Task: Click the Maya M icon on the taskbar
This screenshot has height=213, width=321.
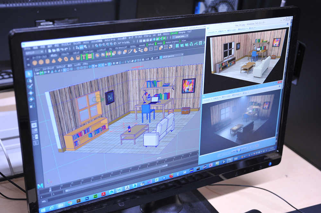Action: click(x=119, y=190)
